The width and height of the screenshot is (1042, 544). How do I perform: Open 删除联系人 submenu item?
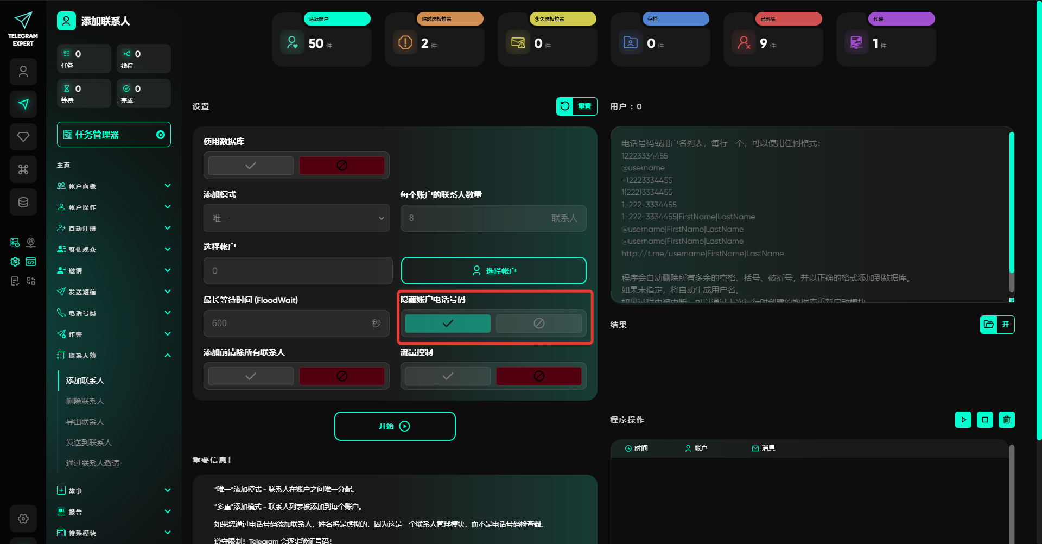[x=85, y=401]
